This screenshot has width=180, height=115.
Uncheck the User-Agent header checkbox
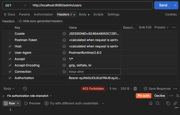[10, 53]
